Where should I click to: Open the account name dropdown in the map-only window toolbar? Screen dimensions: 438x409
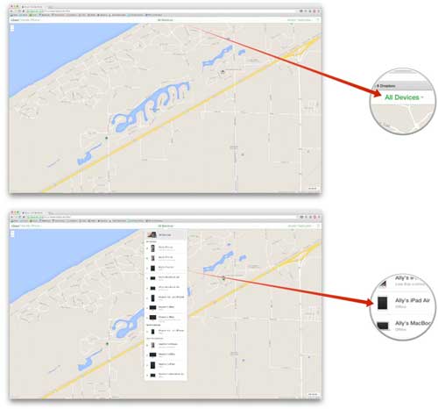(300, 20)
